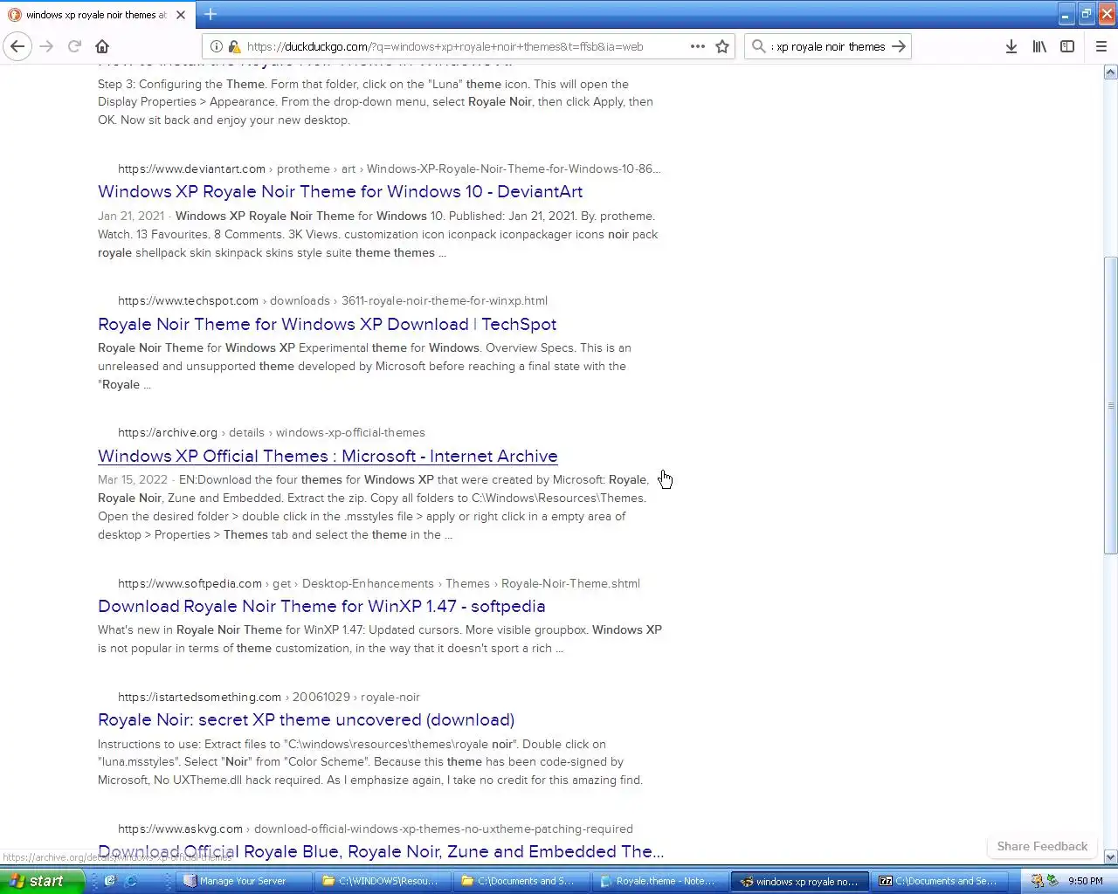Click the archive.org result URL

point(272,432)
